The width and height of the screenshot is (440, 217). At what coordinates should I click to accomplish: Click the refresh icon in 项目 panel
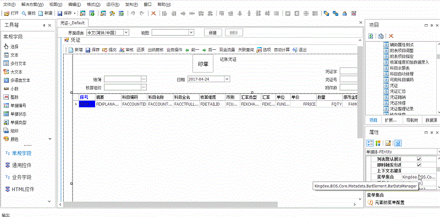371,36
